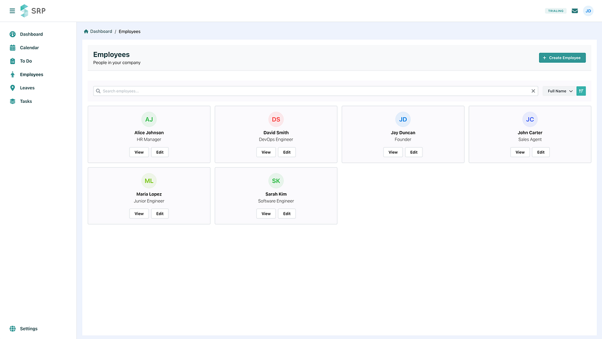This screenshot has height=339, width=602.
Task: Click David Smith's DS avatar
Action: (x=276, y=119)
